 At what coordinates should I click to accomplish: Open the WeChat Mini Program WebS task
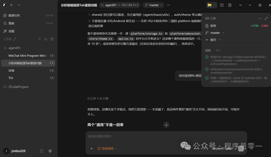[x=28, y=56]
